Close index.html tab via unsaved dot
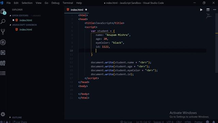218x123 pixels. click(86, 10)
